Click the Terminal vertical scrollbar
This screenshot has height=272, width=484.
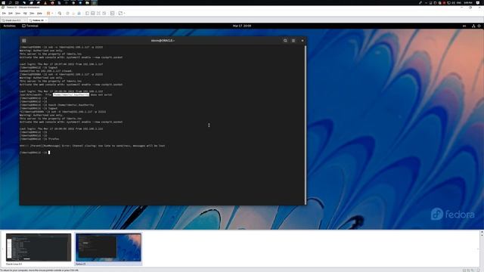pos(306,125)
